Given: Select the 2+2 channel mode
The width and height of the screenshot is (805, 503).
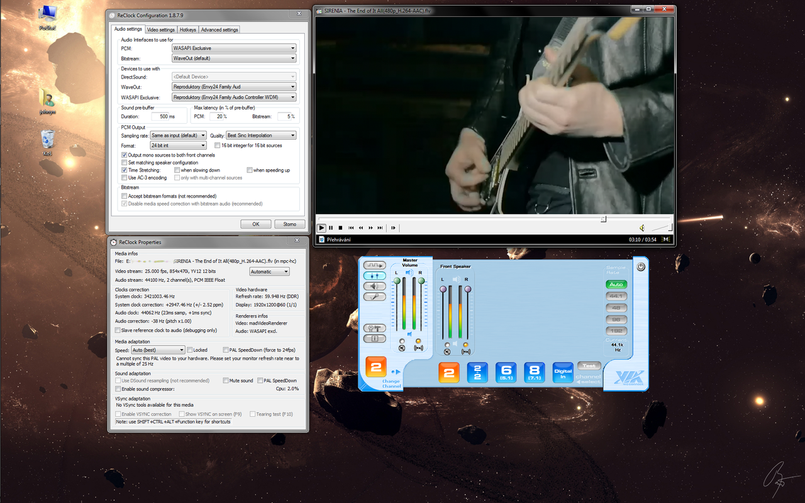Looking at the screenshot, I should [477, 372].
